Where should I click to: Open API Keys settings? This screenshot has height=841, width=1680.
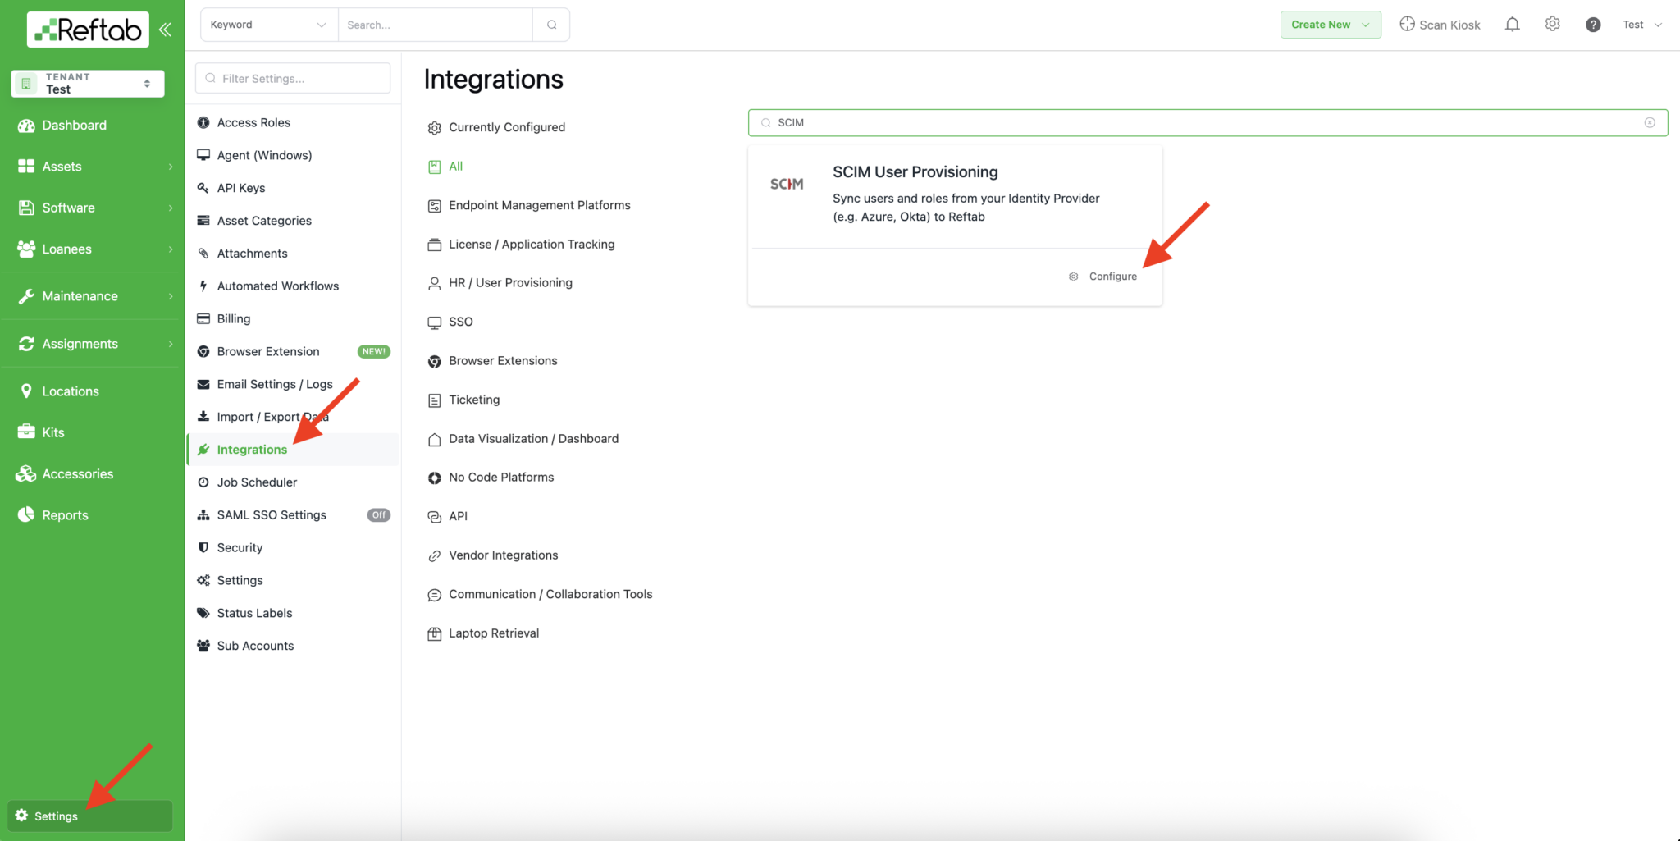[x=294, y=188]
